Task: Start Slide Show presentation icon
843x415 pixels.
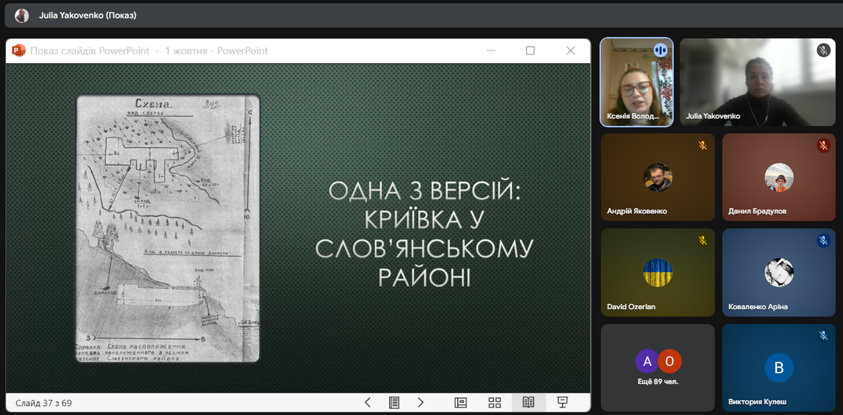Action: point(562,402)
